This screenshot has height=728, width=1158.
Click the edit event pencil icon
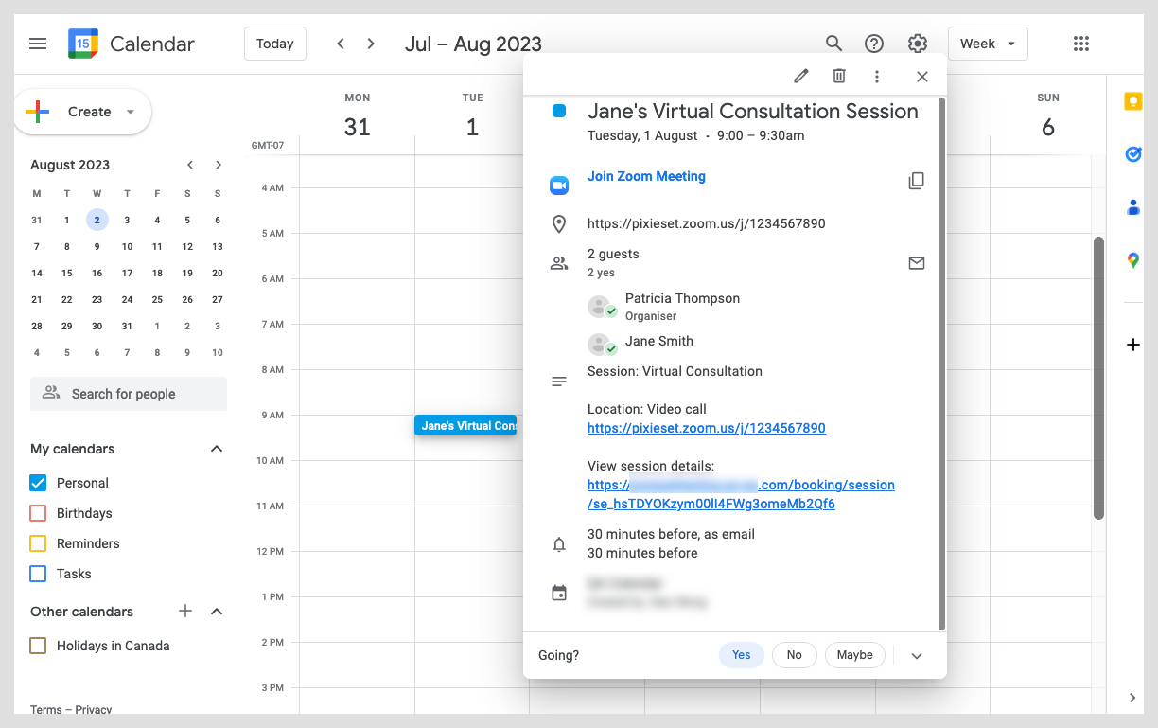[x=801, y=77]
